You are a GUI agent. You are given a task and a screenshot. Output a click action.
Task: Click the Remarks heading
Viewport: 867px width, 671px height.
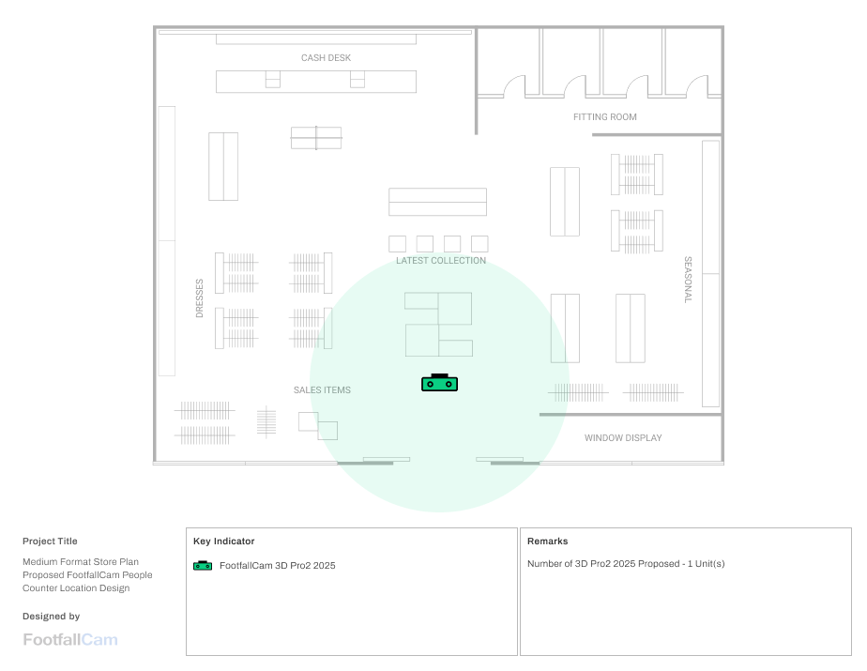pos(547,541)
